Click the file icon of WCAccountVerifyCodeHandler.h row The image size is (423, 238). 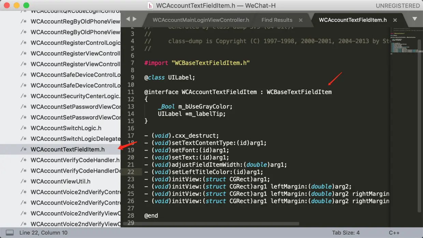tap(24, 160)
